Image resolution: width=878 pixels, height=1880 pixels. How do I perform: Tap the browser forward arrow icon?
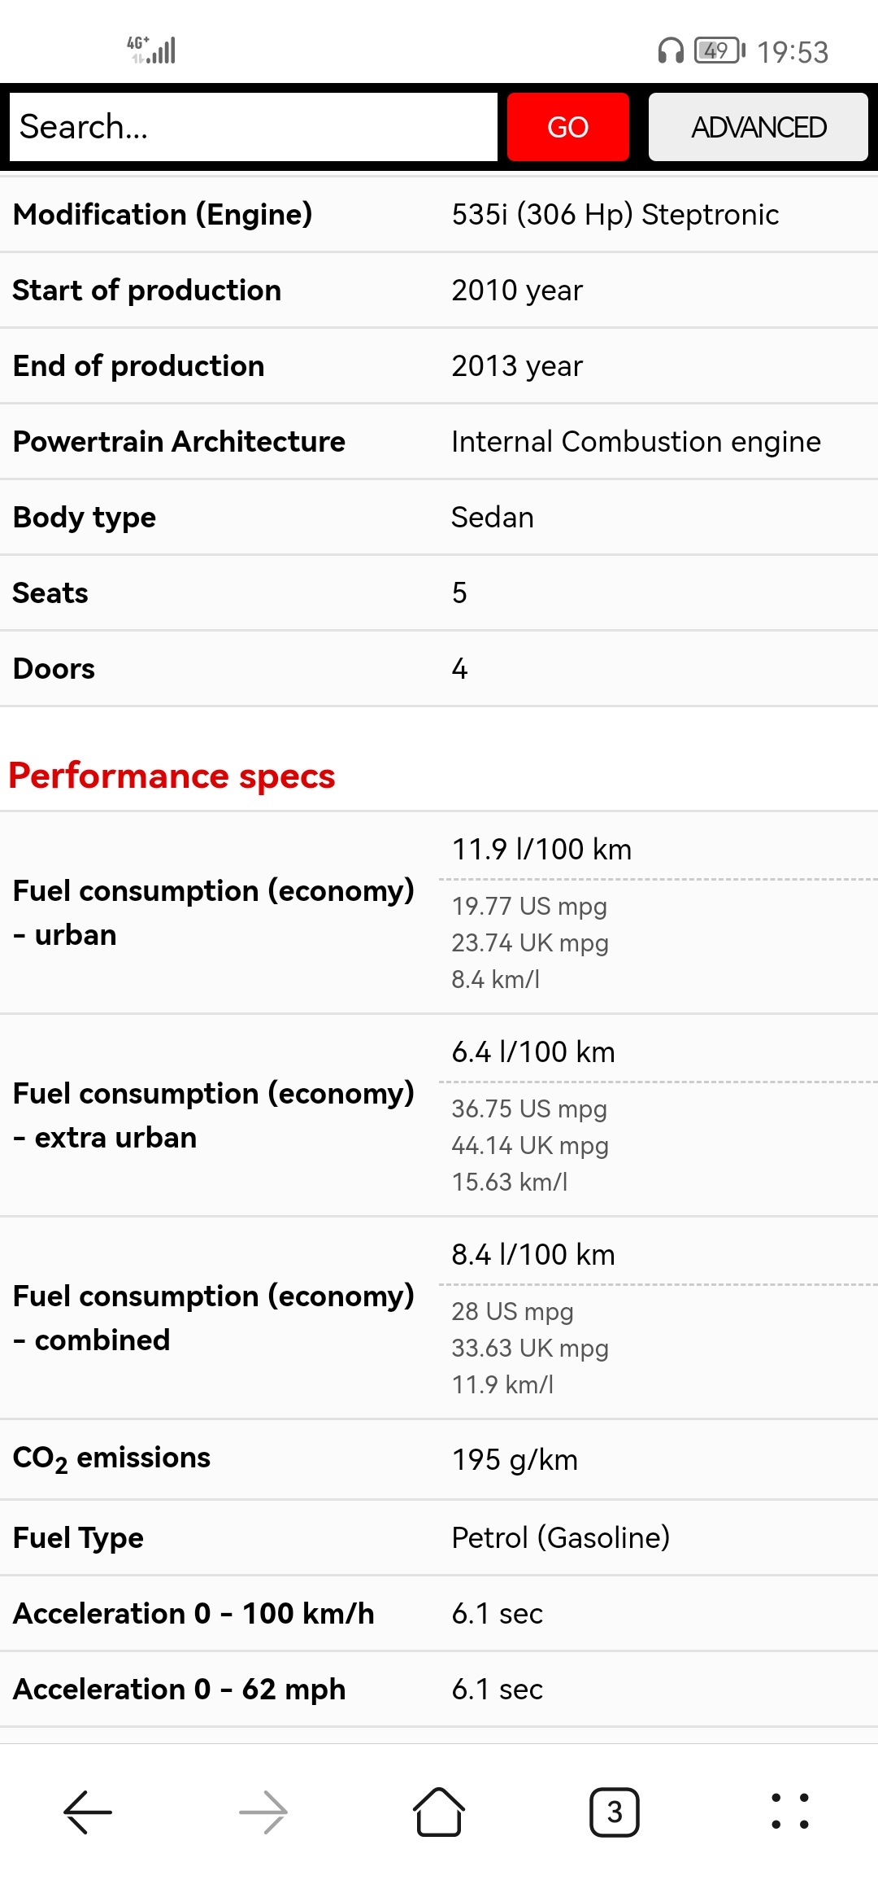pyautogui.click(x=263, y=1812)
